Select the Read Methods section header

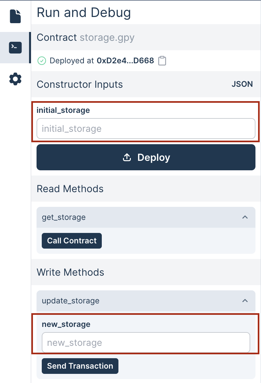point(70,189)
